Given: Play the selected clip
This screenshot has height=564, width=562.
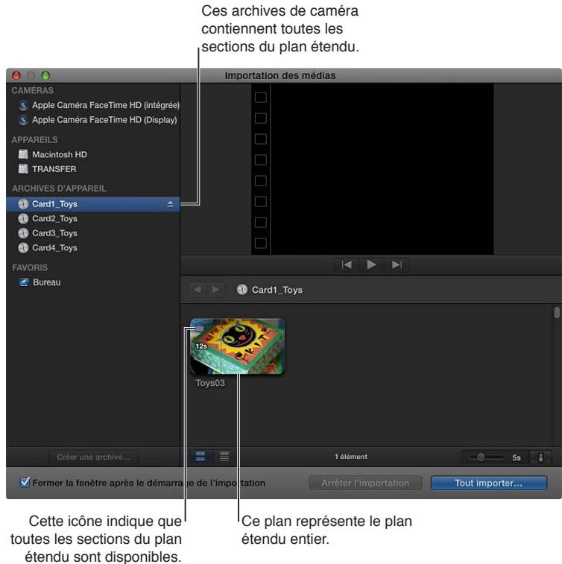Looking at the screenshot, I should click(372, 264).
